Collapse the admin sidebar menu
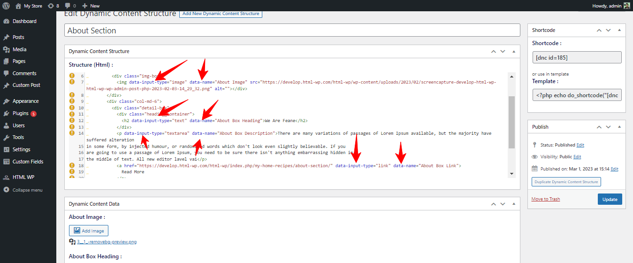633x263 pixels. click(28, 190)
